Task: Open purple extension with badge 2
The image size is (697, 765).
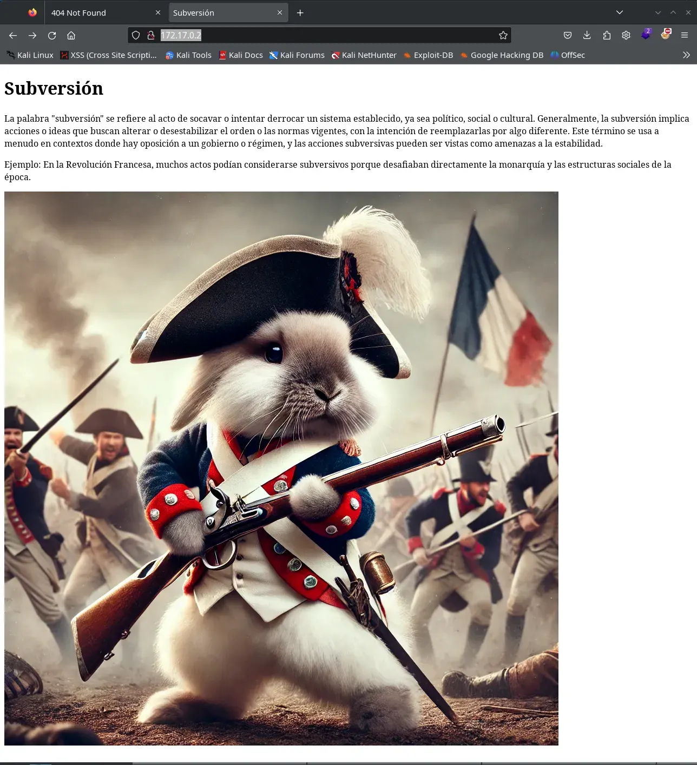Action: pos(646,35)
